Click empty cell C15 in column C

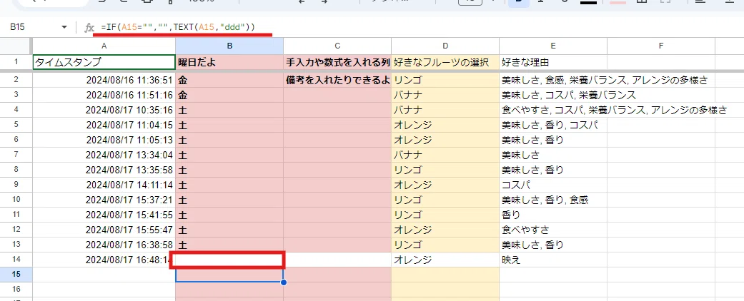(x=337, y=275)
